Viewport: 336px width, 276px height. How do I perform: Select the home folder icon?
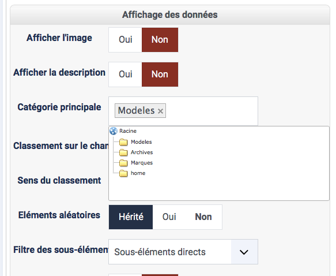pyautogui.click(x=123, y=173)
